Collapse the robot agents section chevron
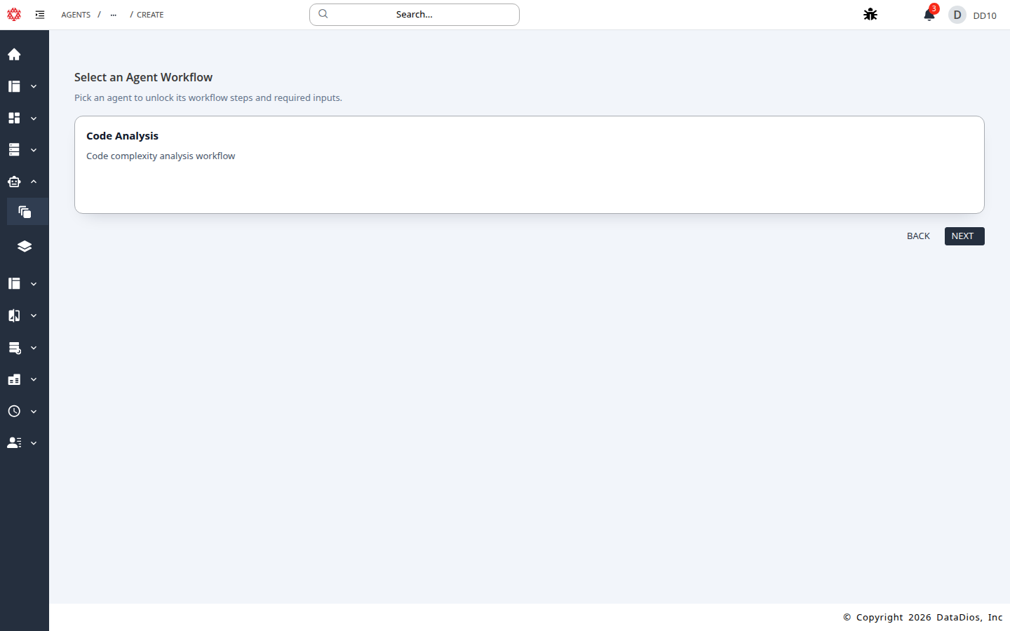Image resolution: width=1010 pixels, height=631 pixels. pos(34,182)
